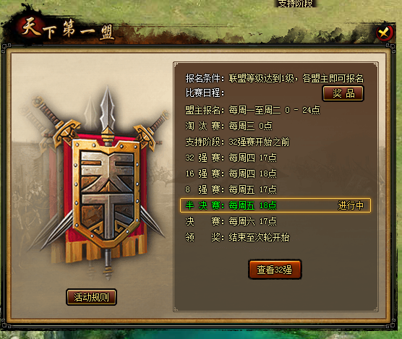
Task: Select the 8强赛 Friday 17点 line
Action: click(x=231, y=189)
